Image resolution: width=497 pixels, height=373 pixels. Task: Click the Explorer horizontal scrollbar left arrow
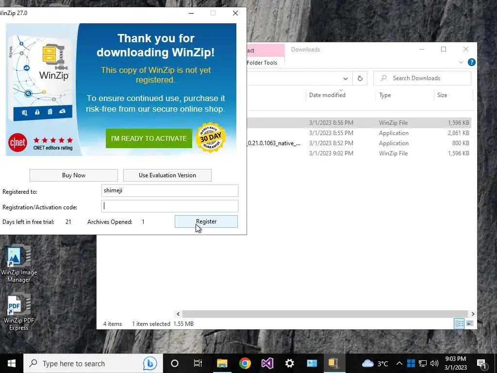point(178,314)
